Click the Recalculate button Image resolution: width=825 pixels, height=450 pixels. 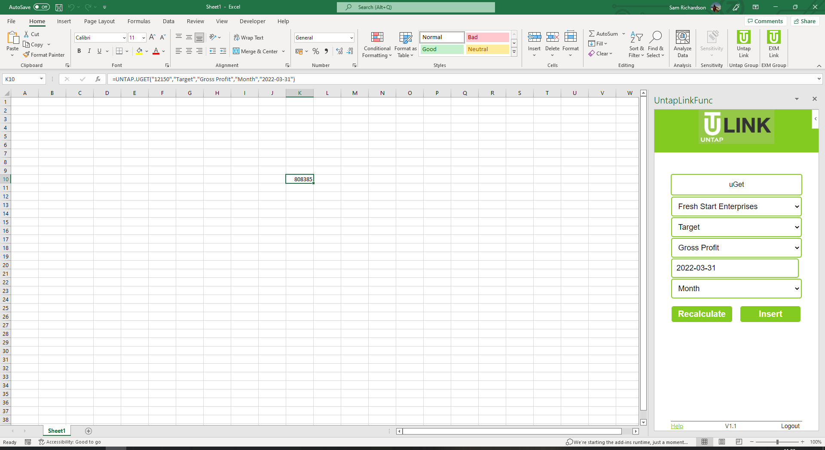pos(702,314)
